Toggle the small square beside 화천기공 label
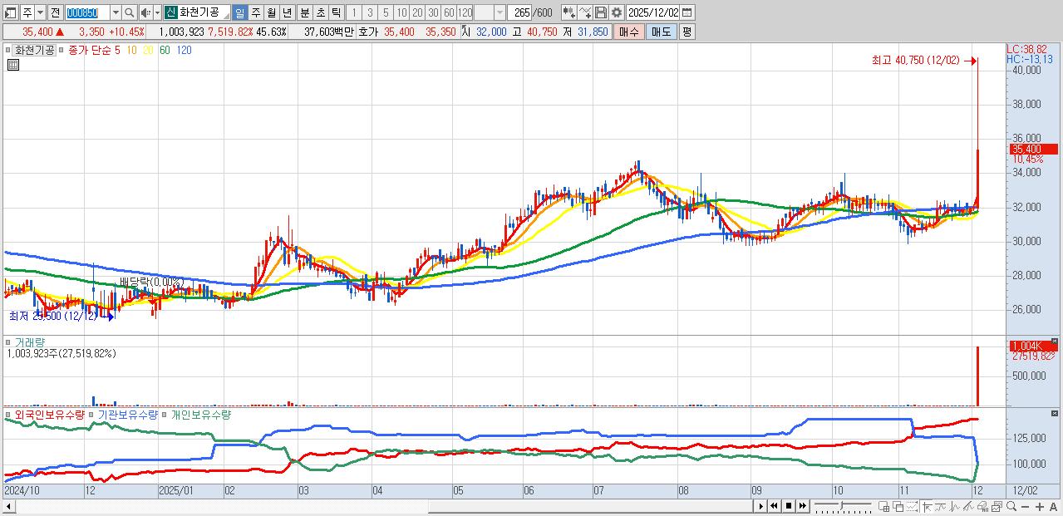Image resolution: width=1063 pixels, height=516 pixels. pos(9,50)
